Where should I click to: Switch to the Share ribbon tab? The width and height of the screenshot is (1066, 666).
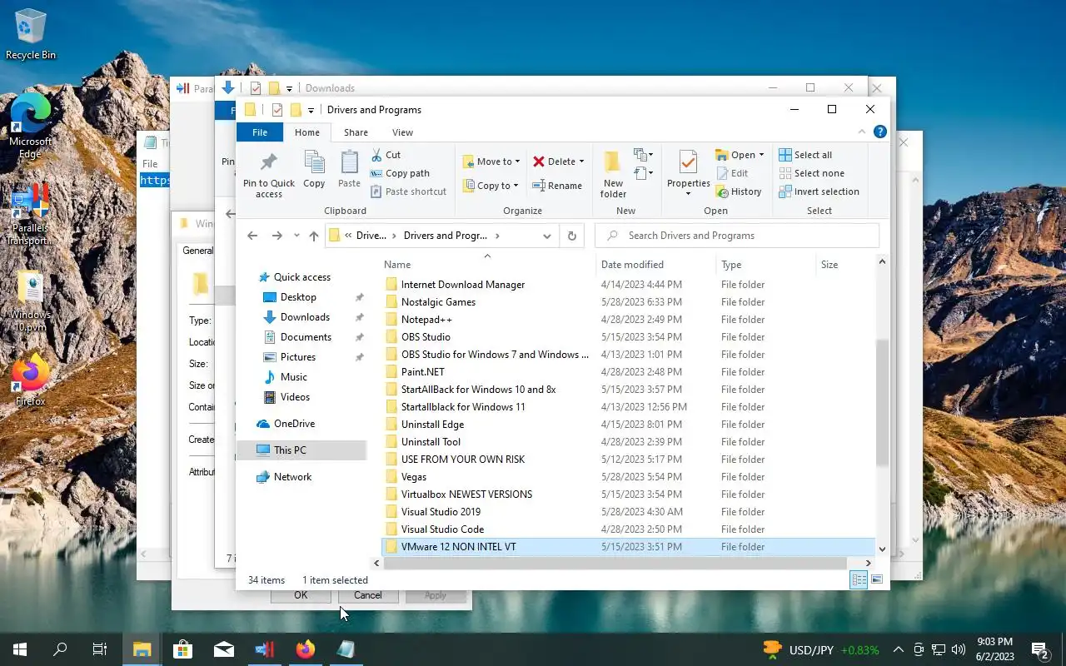pyautogui.click(x=356, y=132)
